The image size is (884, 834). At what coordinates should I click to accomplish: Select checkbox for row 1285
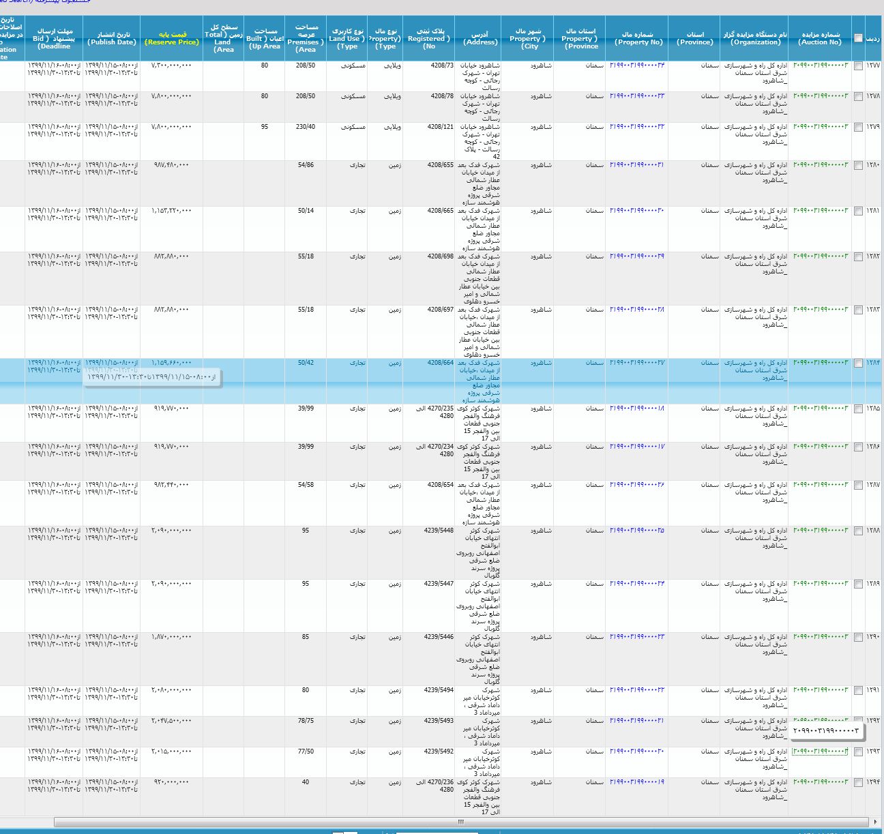coord(858,409)
